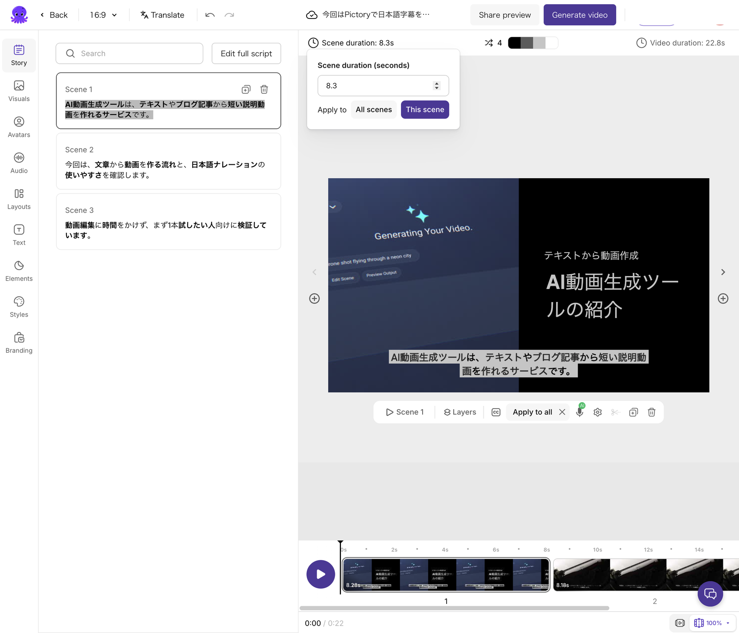The image size is (739, 633).
Task: Click Edit full script
Action: (x=246, y=54)
